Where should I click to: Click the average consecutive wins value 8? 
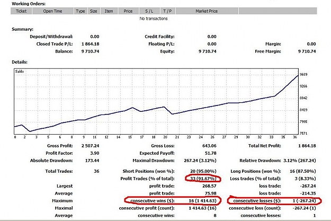click(x=215, y=216)
